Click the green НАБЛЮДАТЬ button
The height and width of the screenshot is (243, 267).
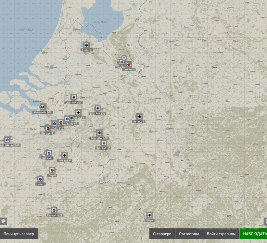253,234
